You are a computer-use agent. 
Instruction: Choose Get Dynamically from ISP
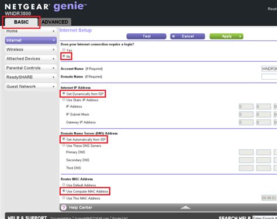point(64,94)
